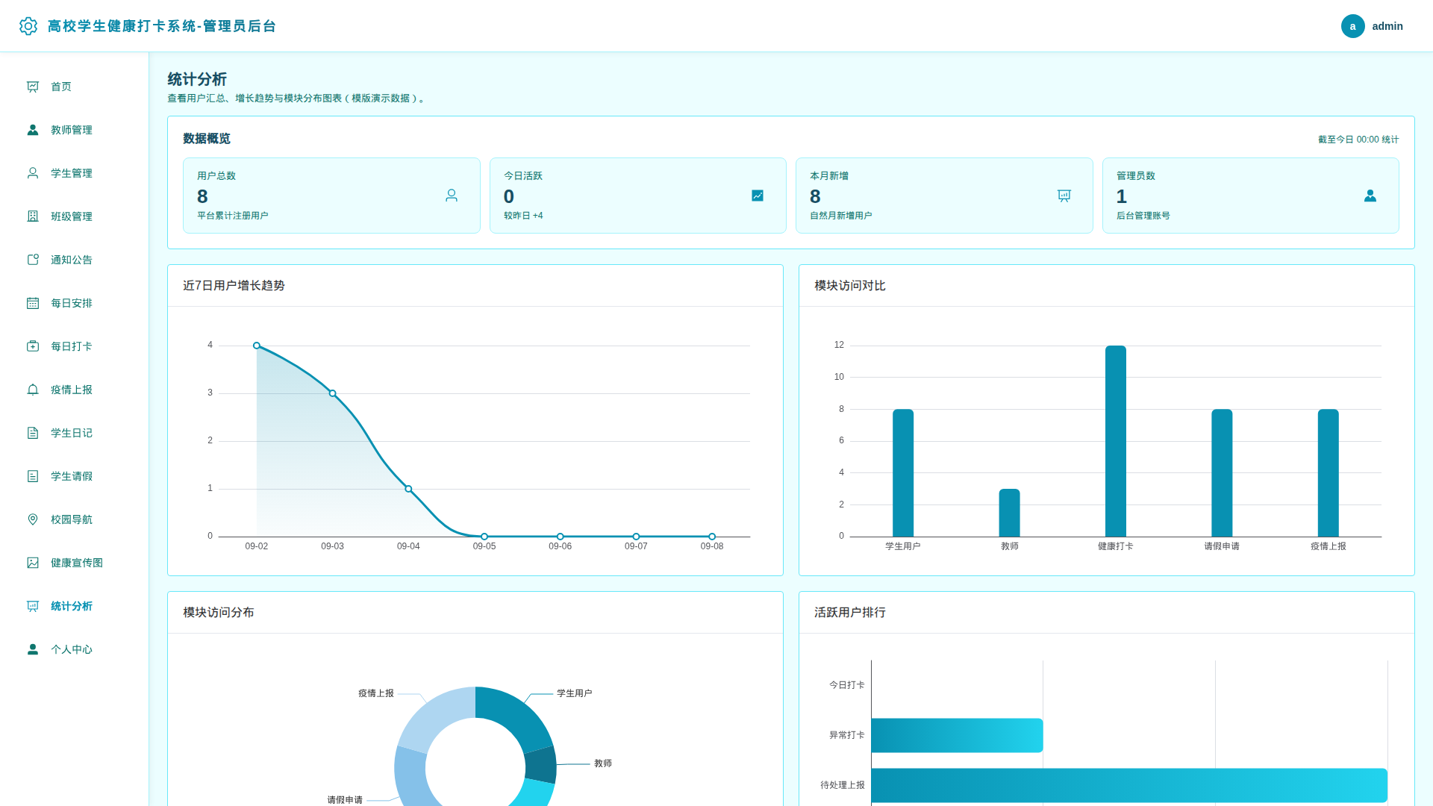1433x806 pixels.
Task: Click the 09-03 data point on line chart
Action: 333,393
